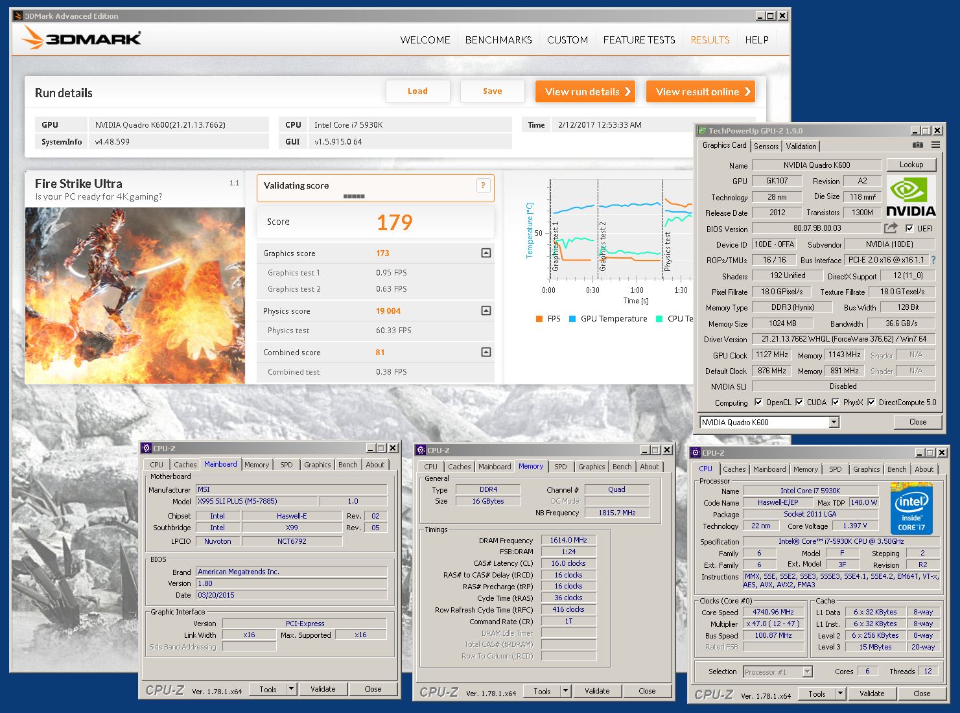Click the help question mark on Validating score
Viewport: 960px width, 713px height.
[x=483, y=185]
